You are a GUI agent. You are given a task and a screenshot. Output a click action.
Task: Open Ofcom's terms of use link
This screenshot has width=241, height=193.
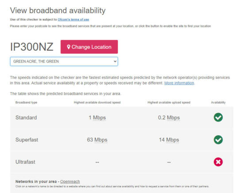[x=73, y=19]
